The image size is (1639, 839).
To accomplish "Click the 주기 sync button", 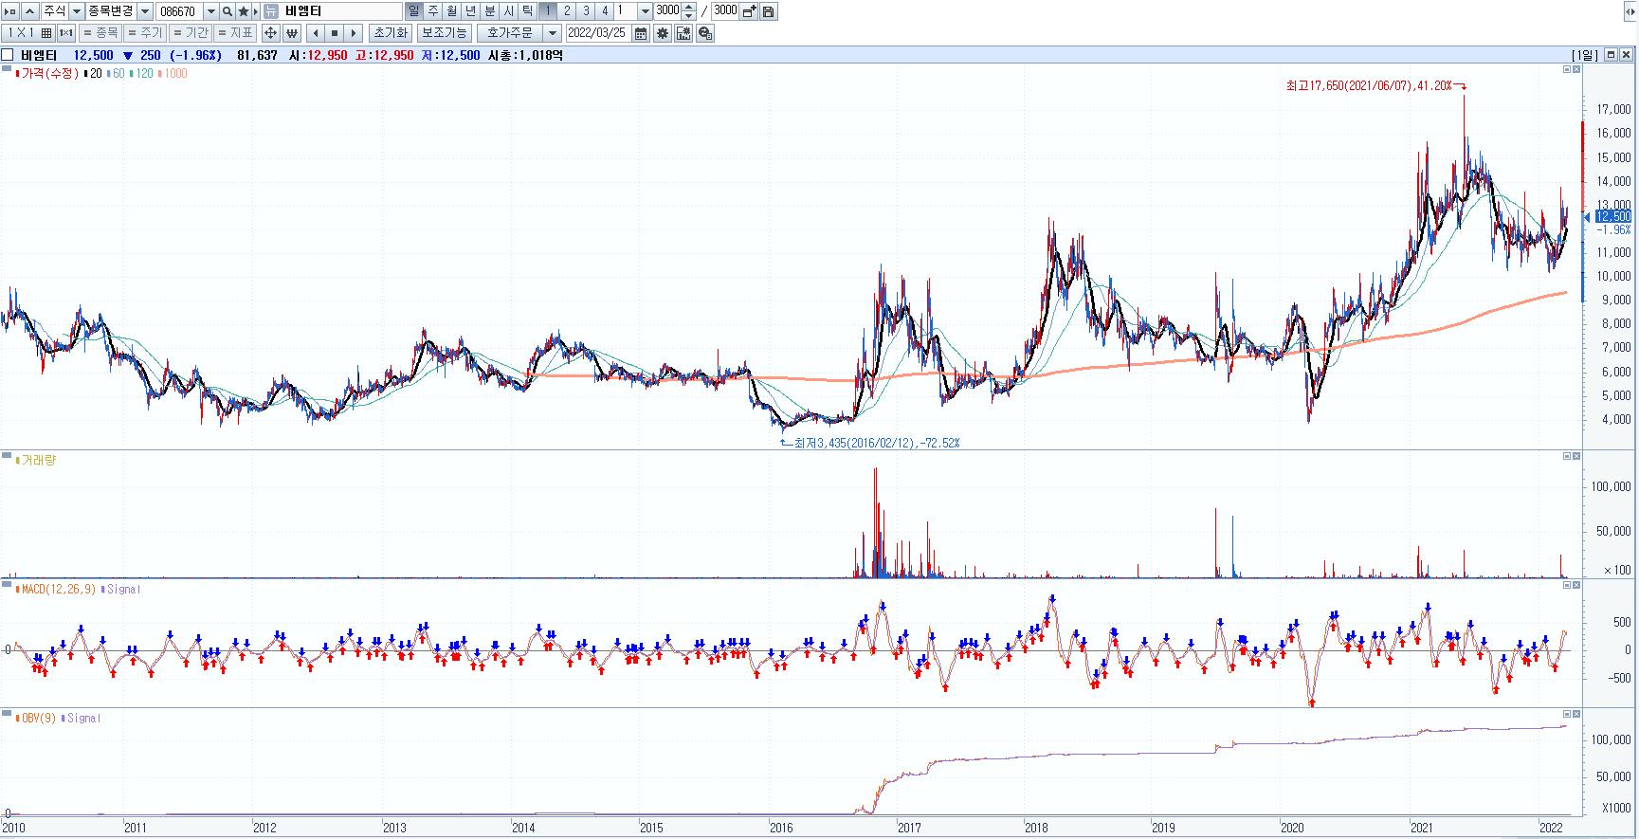I will [145, 33].
